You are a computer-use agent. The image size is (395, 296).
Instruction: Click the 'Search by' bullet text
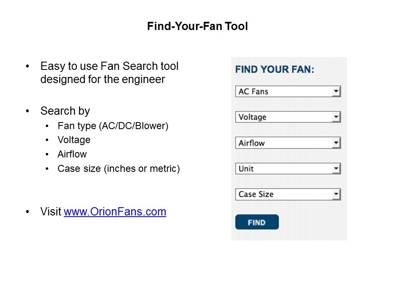click(65, 111)
